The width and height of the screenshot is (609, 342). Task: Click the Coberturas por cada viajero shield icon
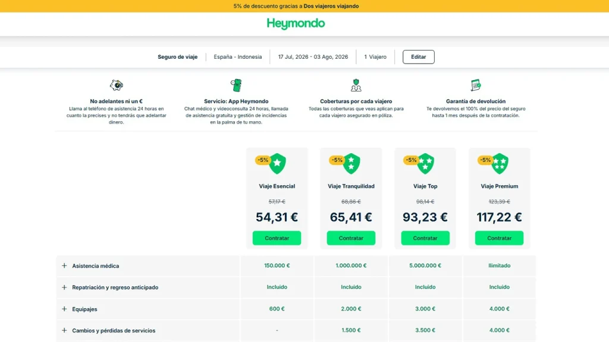point(356,85)
